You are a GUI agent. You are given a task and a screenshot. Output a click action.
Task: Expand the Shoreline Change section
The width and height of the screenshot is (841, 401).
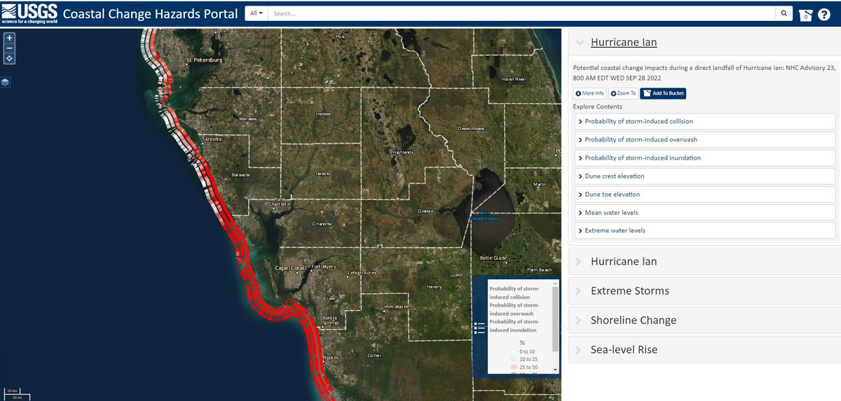pyautogui.click(x=704, y=321)
